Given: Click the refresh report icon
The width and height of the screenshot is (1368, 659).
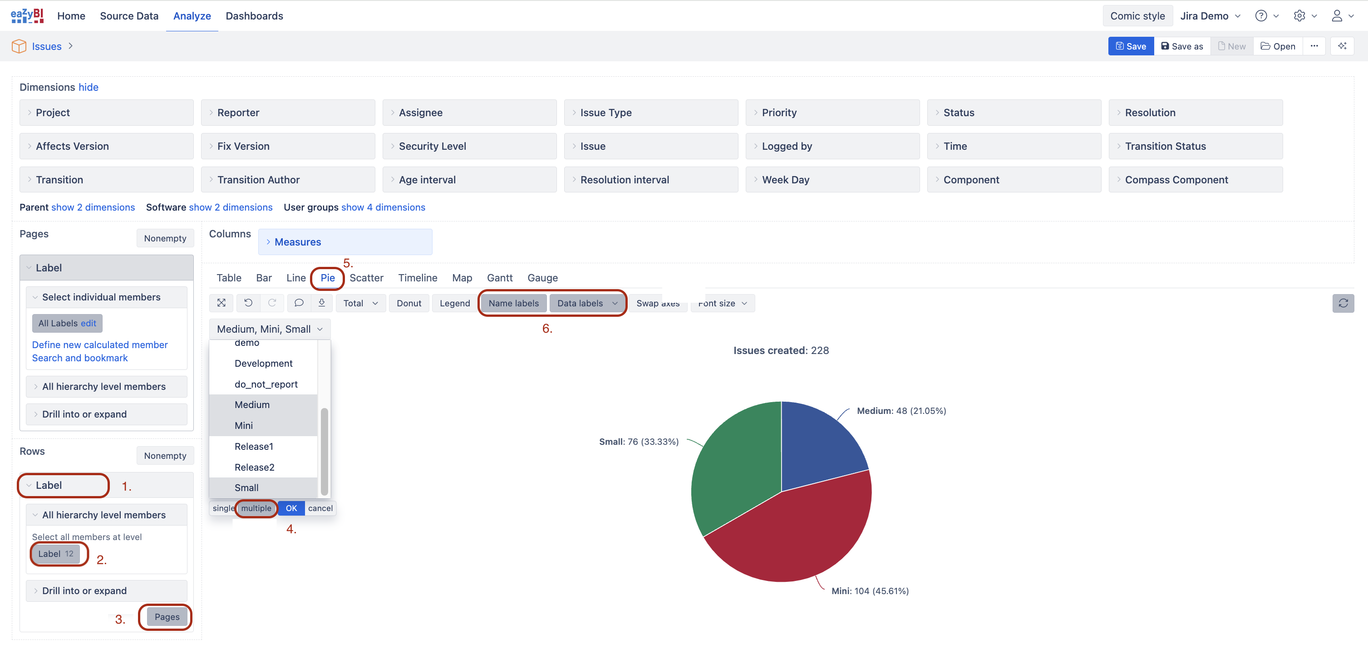Looking at the screenshot, I should click(x=1343, y=303).
